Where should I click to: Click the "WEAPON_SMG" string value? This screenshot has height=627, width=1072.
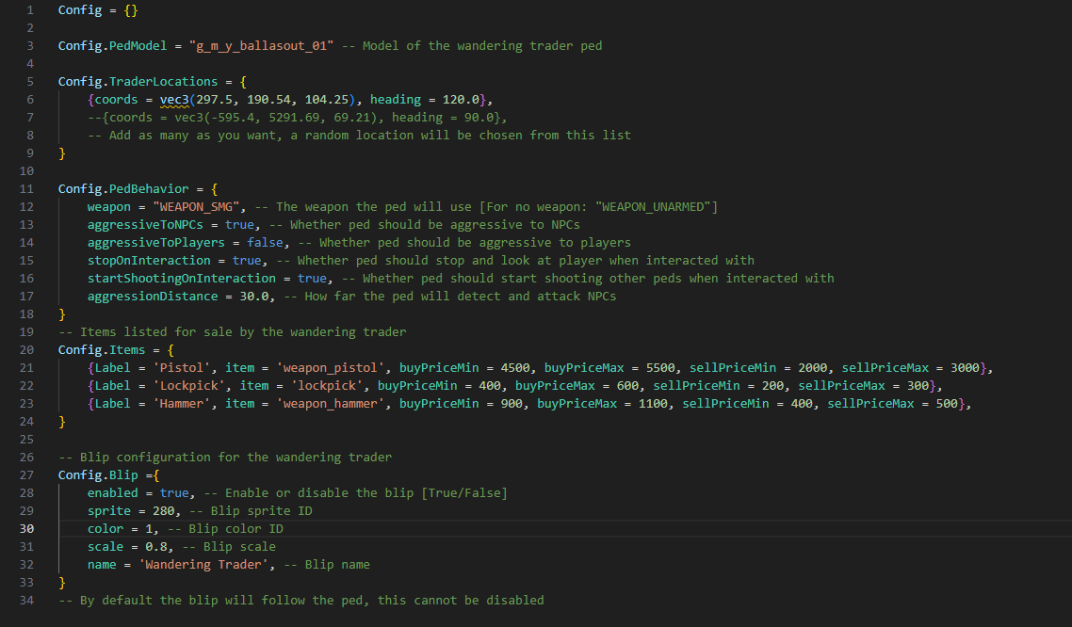tap(196, 207)
